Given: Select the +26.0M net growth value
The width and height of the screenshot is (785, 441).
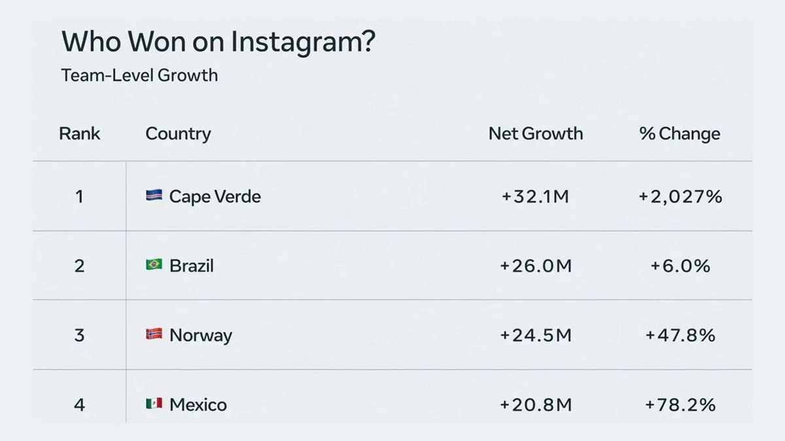Looking at the screenshot, I should coord(536,266).
